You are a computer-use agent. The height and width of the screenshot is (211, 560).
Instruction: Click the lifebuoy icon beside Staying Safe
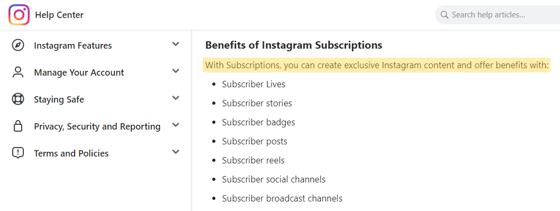point(18,99)
